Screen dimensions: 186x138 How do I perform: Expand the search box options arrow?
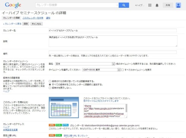(117, 5)
